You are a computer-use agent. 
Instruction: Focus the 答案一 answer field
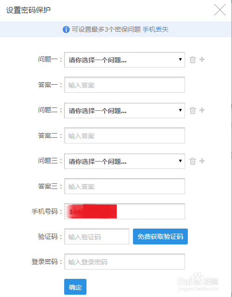point(125,85)
